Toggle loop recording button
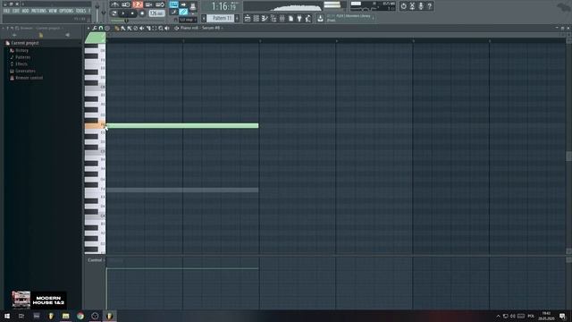572x322 pixels. coord(160,4)
